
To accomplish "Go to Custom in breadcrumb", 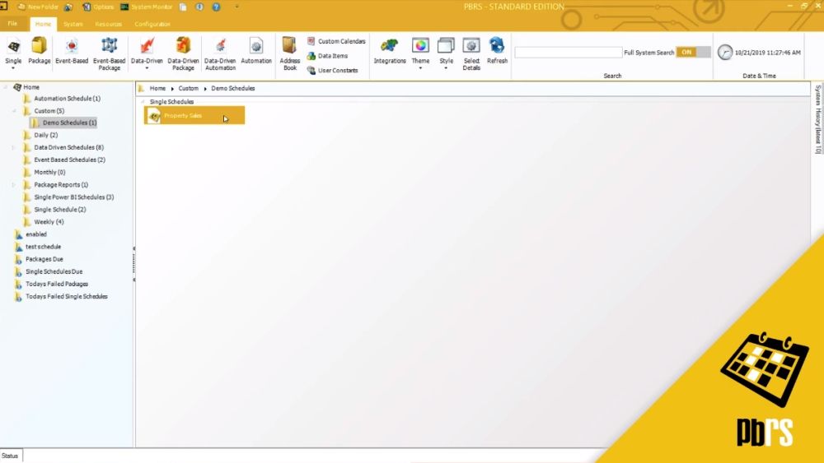I will click(188, 88).
